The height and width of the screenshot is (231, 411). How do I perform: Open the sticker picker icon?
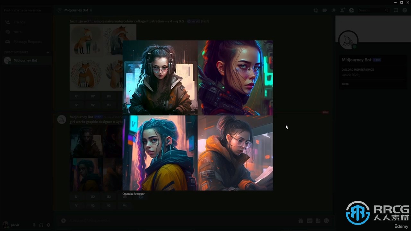click(318, 221)
